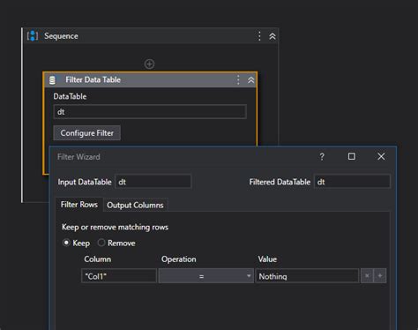418x330 pixels.
Task: Click the Sequence activity icon
Action: (x=33, y=36)
